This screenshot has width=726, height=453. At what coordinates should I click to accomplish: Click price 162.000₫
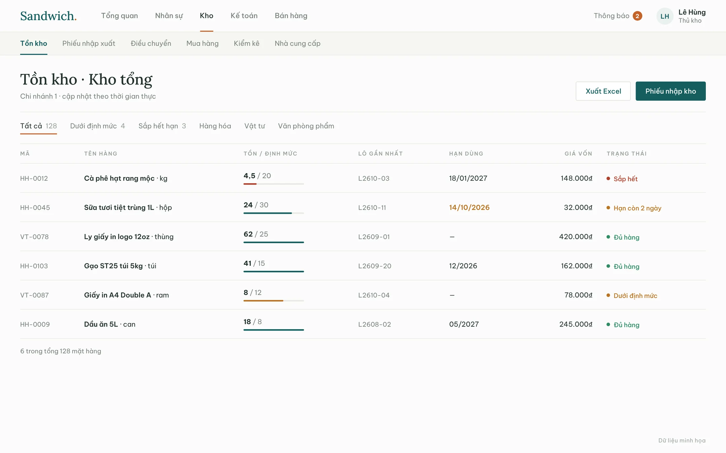576,266
